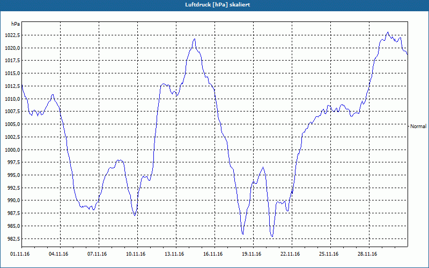Viewport: 429px width, 268px height.
Task: Click the '990,0' y-axis label
Action: pos(14,200)
